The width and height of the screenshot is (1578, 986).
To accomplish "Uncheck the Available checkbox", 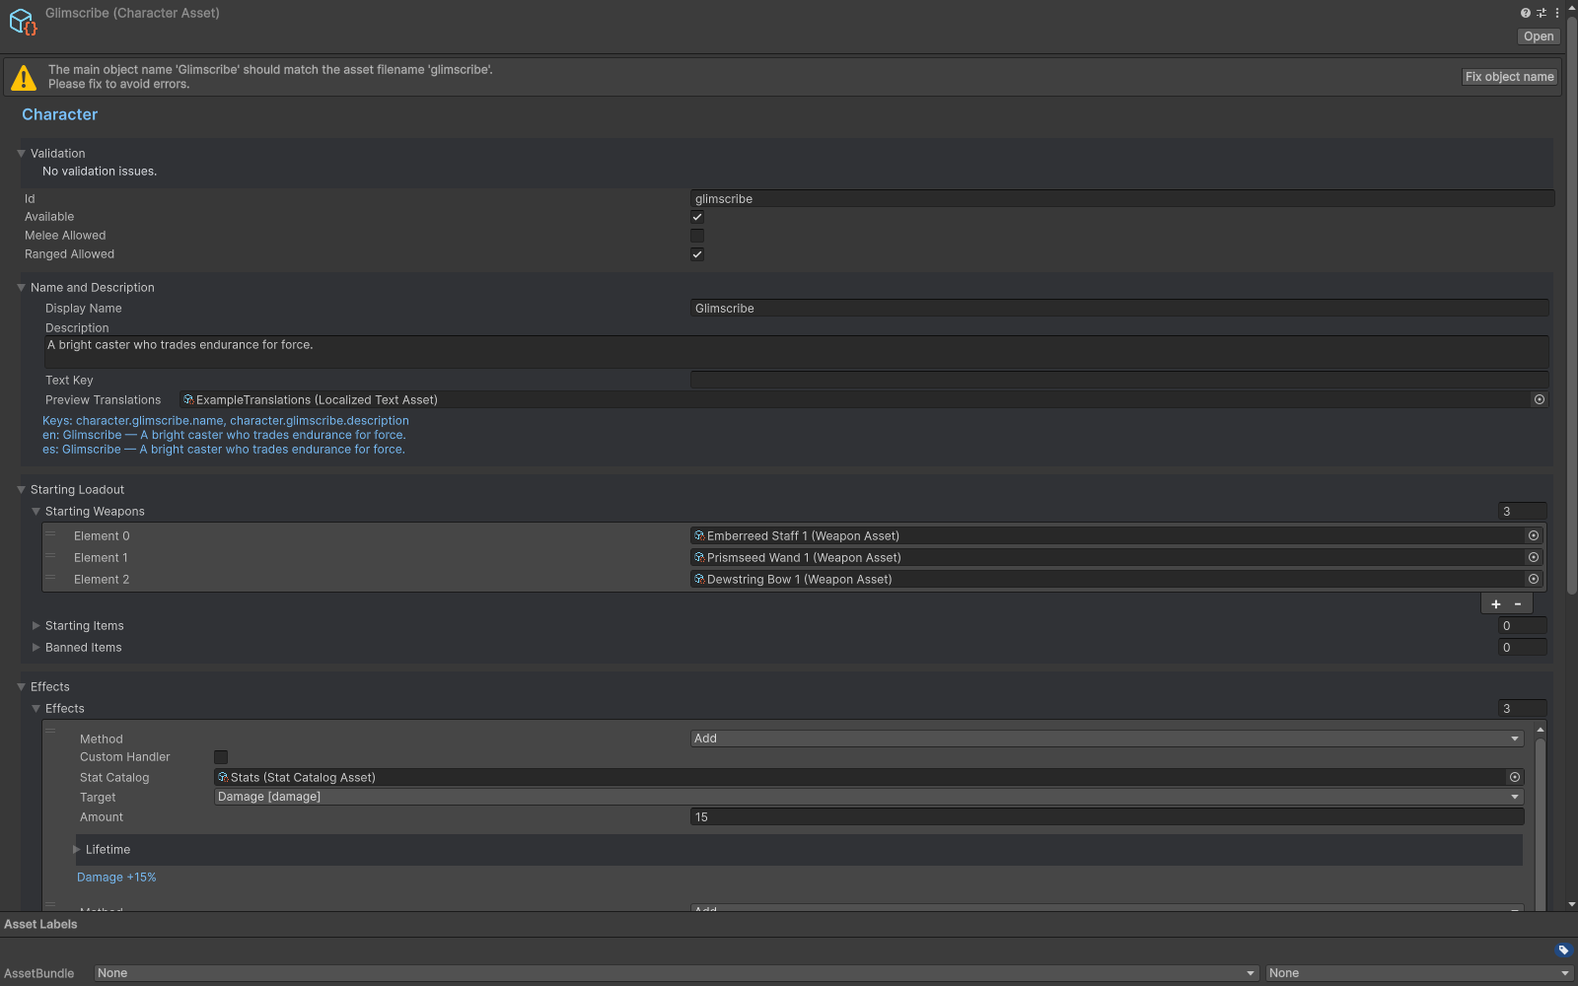I will point(697,217).
